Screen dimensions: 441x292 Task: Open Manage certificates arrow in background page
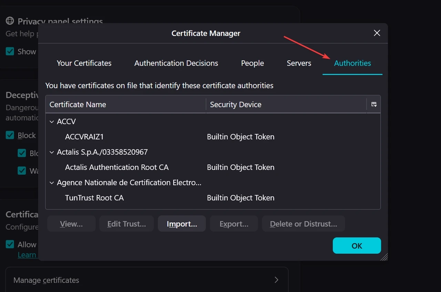coord(276,280)
